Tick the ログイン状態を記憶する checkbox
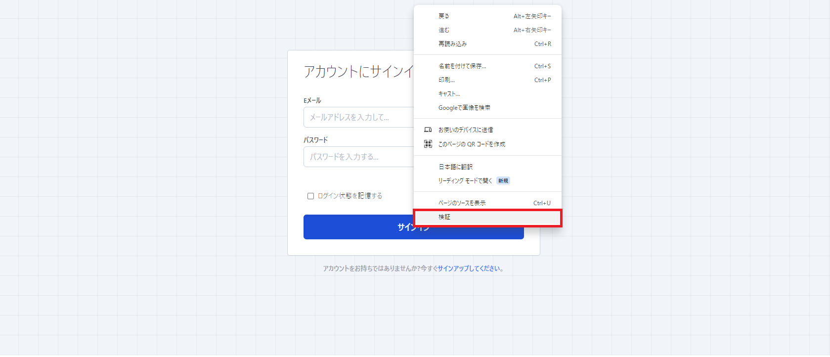 [x=310, y=196]
